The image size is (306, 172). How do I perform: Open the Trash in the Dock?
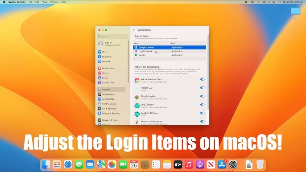pos(260,164)
